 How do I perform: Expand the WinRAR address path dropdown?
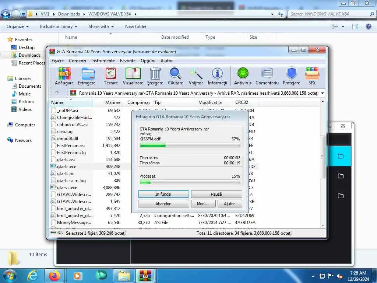[323, 93]
